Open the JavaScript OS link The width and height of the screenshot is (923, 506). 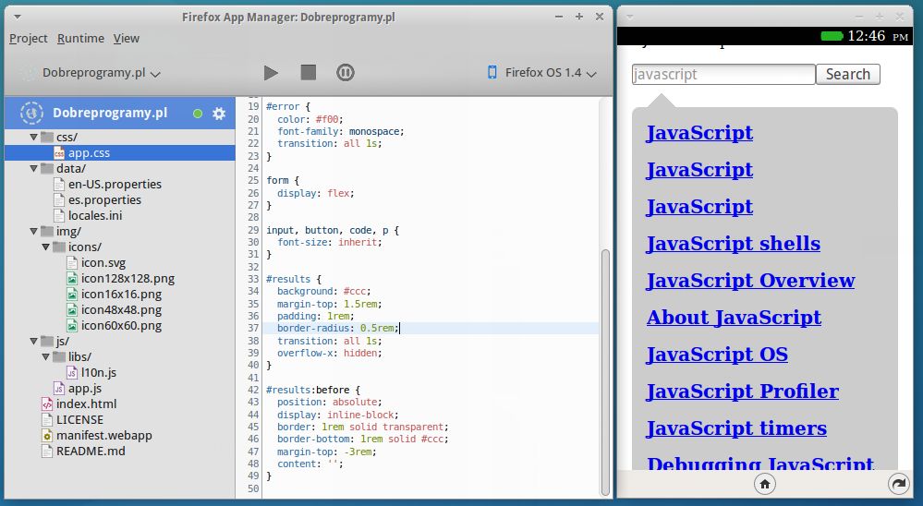[717, 355]
